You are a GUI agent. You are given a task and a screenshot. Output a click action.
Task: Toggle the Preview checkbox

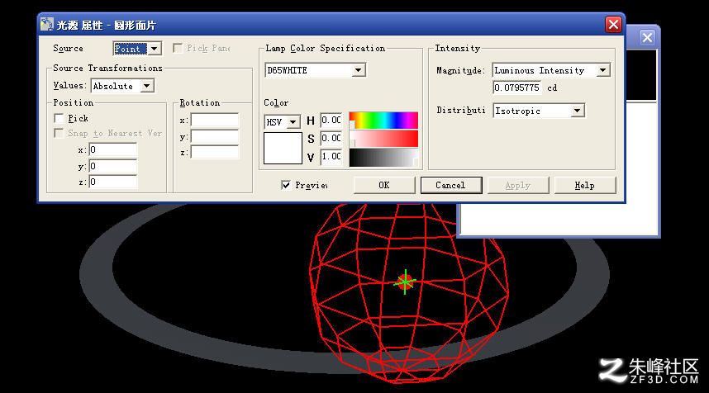point(286,185)
